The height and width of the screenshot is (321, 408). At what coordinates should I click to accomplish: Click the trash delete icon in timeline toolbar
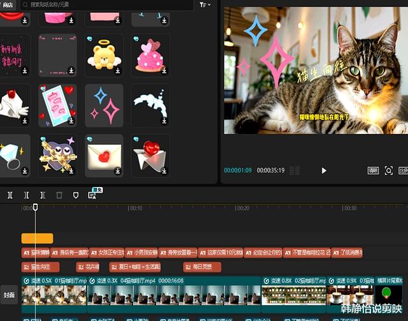tap(59, 195)
